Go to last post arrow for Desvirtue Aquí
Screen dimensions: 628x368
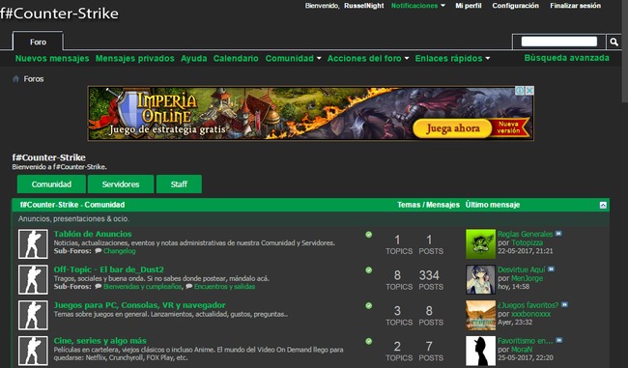click(551, 269)
